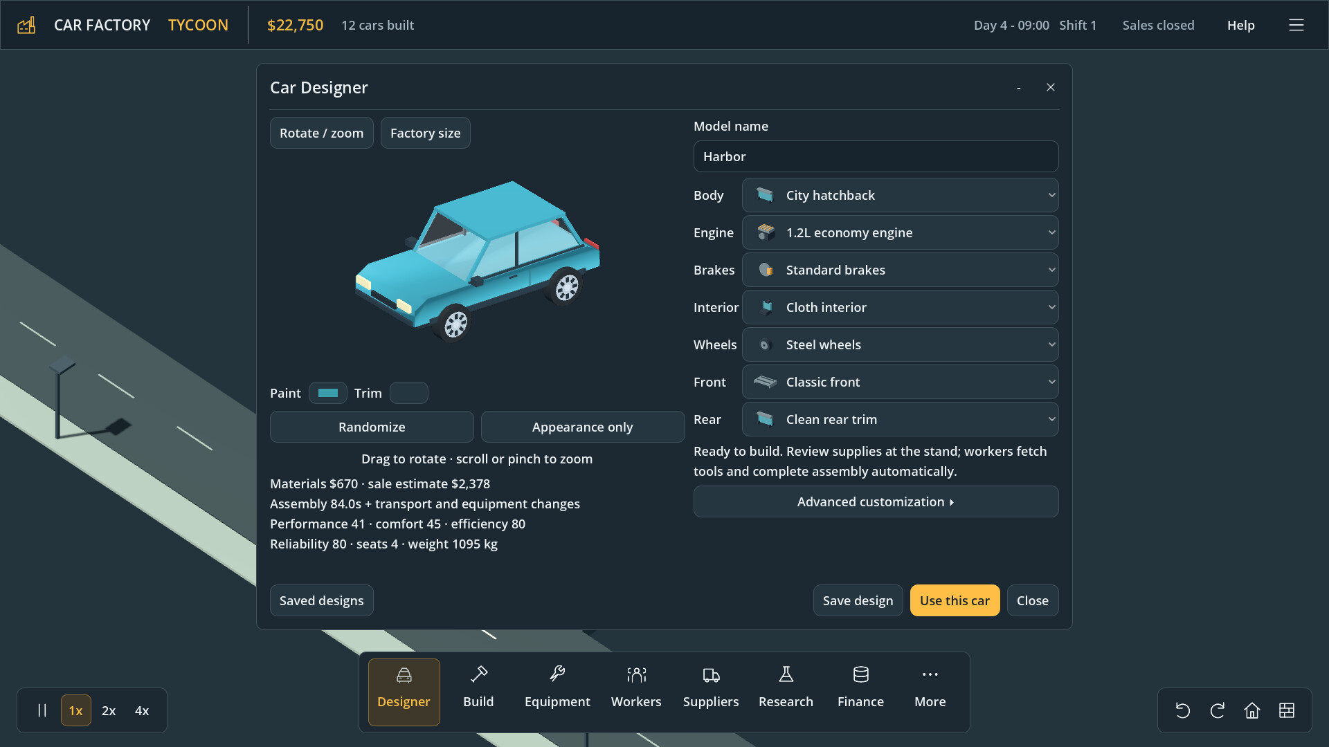Toggle Rotate / zoom mode

pos(321,133)
